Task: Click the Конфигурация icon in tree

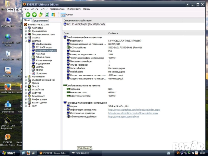Action: click(x=30, y=99)
